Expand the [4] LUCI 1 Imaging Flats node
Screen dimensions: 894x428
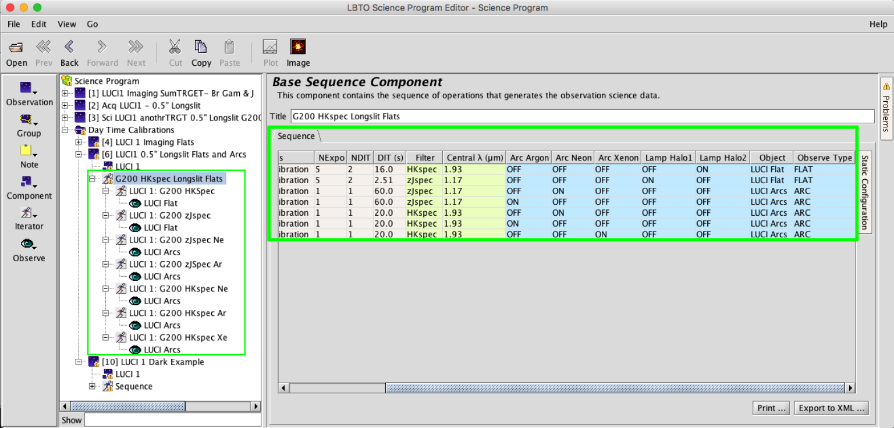pos(79,142)
